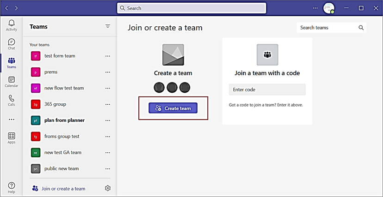The image size is (383, 197).
Task: Open the Activity bell icon
Action: click(x=12, y=25)
